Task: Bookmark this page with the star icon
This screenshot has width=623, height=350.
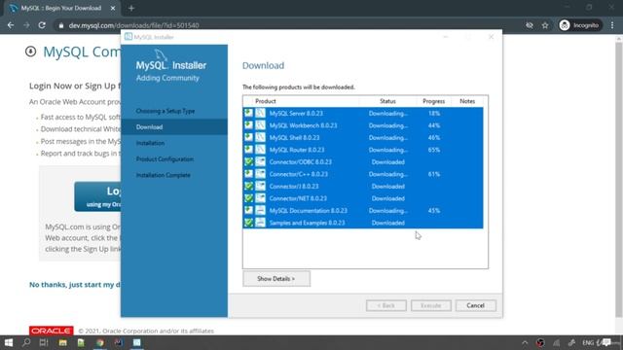Action: tap(545, 25)
